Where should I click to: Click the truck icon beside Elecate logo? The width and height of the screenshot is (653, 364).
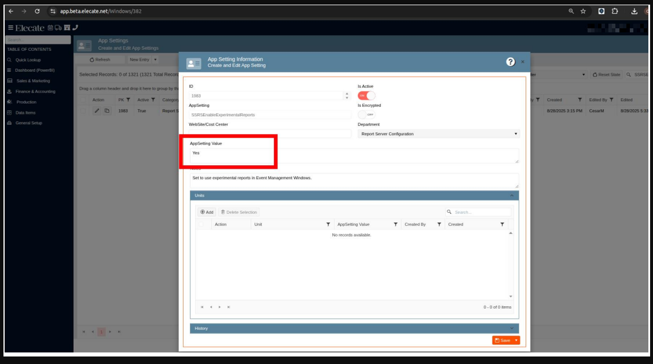58,27
